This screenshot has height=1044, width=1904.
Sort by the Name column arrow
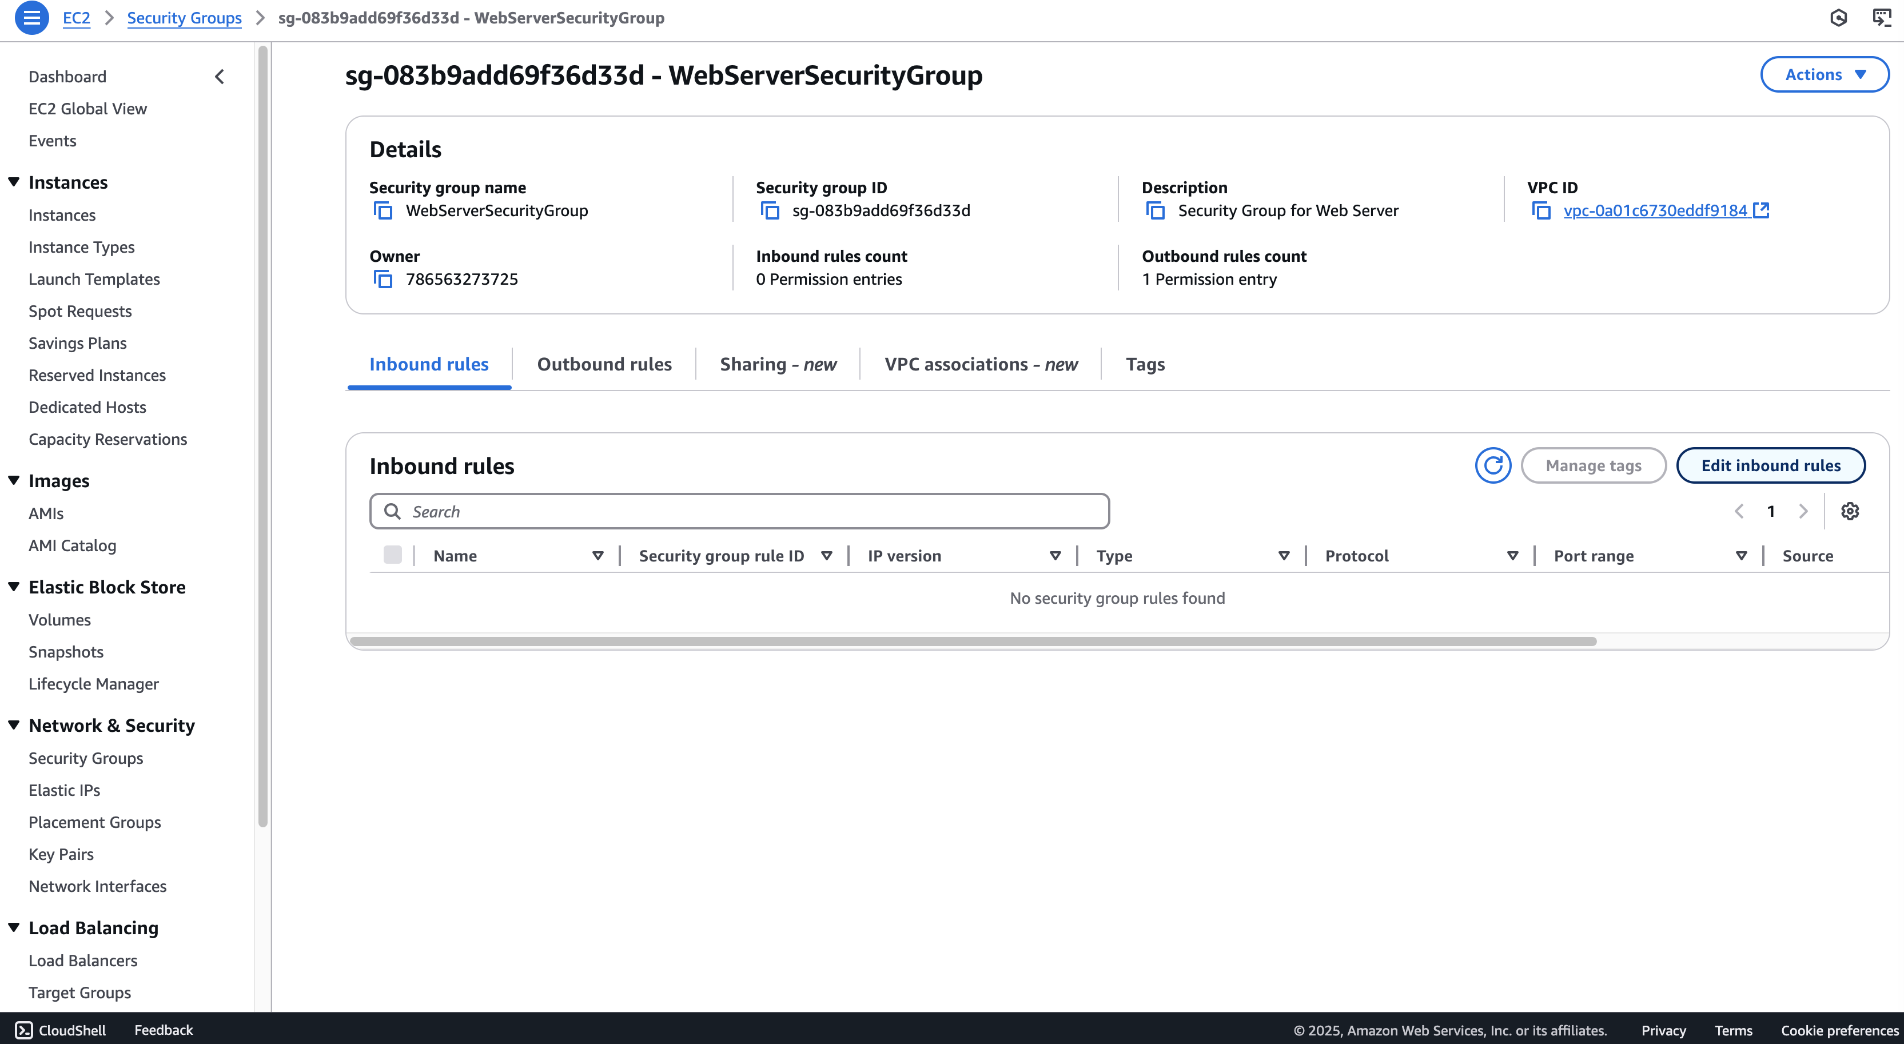pyautogui.click(x=598, y=556)
